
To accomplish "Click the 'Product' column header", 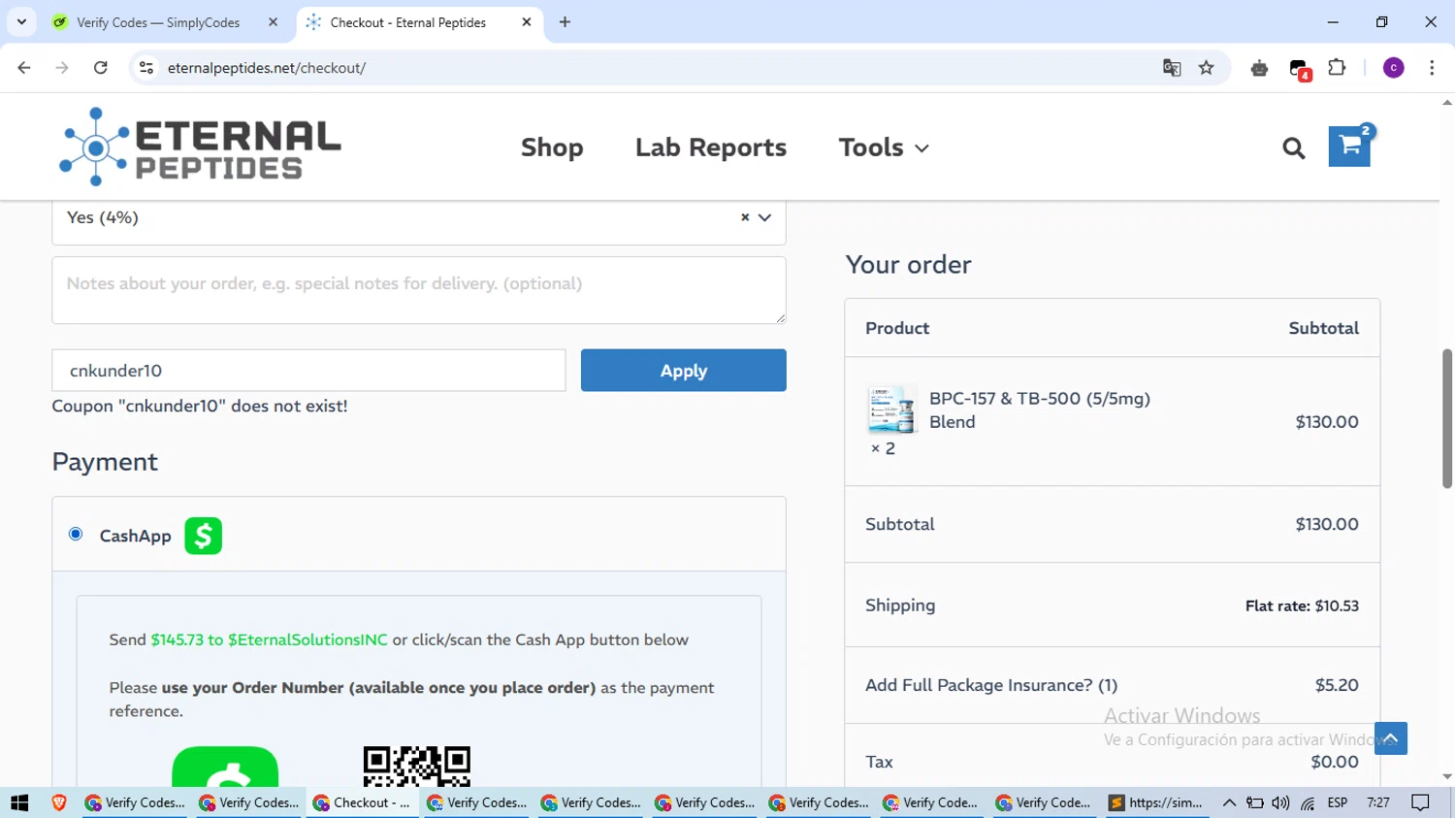I will tap(897, 328).
